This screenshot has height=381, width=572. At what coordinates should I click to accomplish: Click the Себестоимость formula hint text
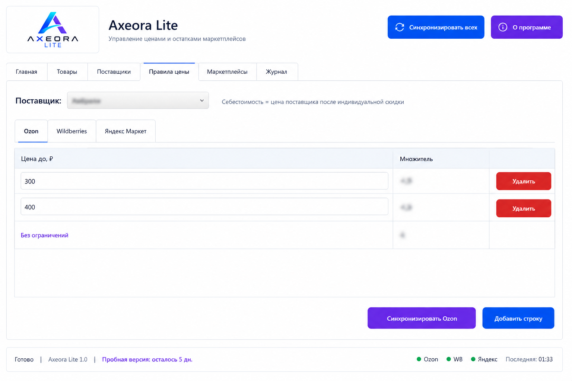313,102
